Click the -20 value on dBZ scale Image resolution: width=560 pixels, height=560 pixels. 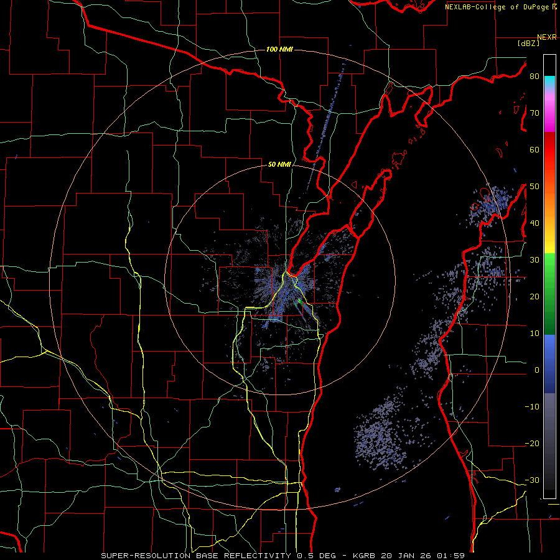tap(532, 444)
